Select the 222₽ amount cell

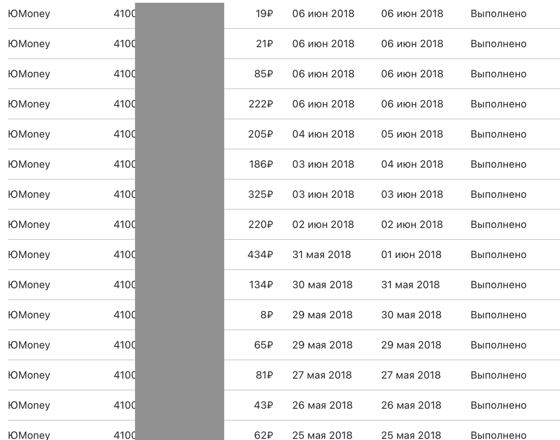[x=260, y=104]
